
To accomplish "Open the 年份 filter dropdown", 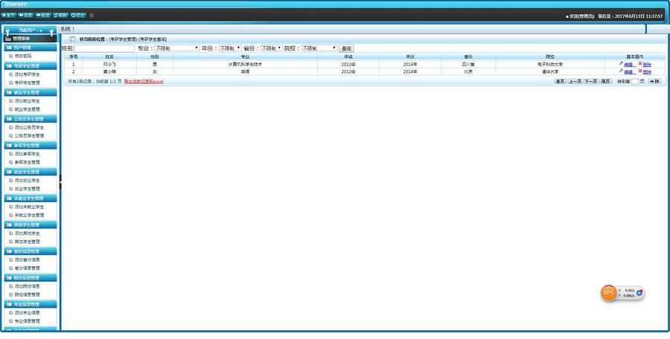I will click(x=230, y=48).
